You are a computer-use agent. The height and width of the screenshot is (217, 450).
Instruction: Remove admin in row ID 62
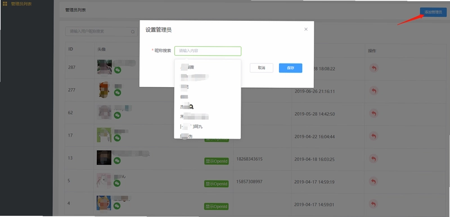[x=373, y=114]
